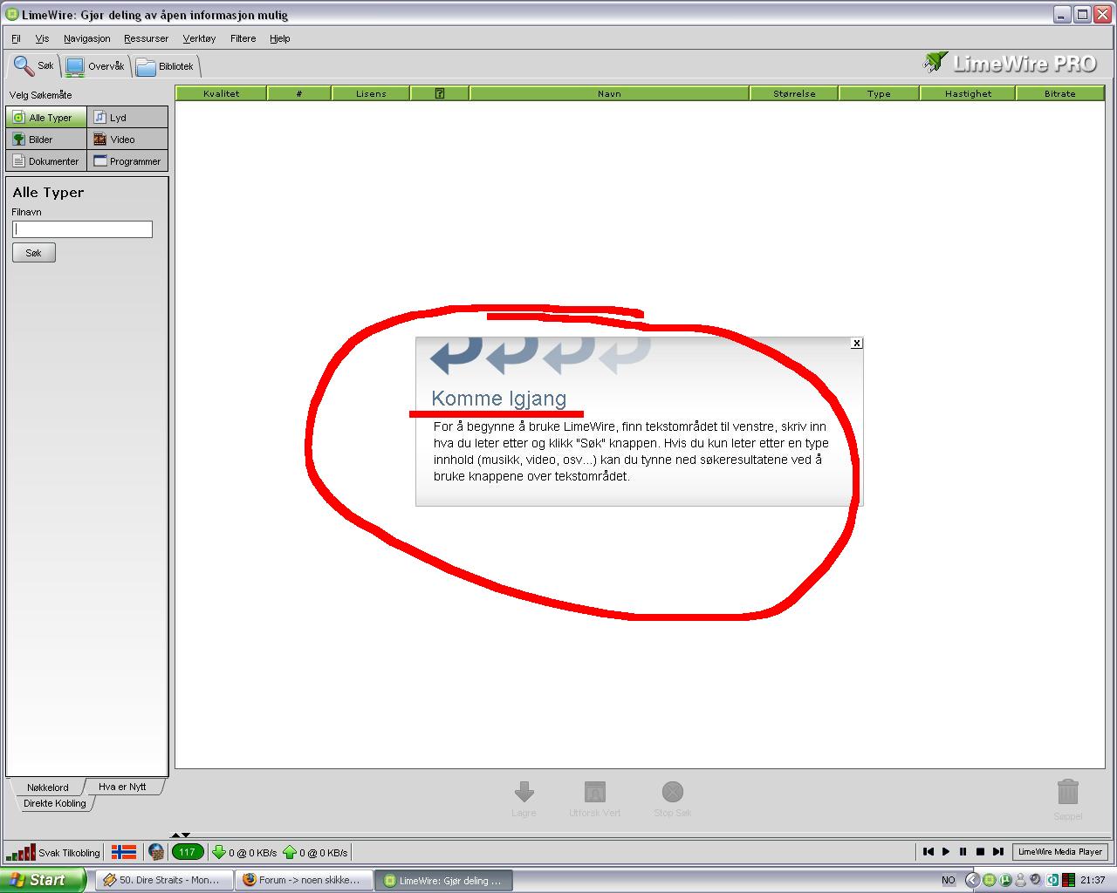Click the up/down panel collapse arrows

click(180, 835)
